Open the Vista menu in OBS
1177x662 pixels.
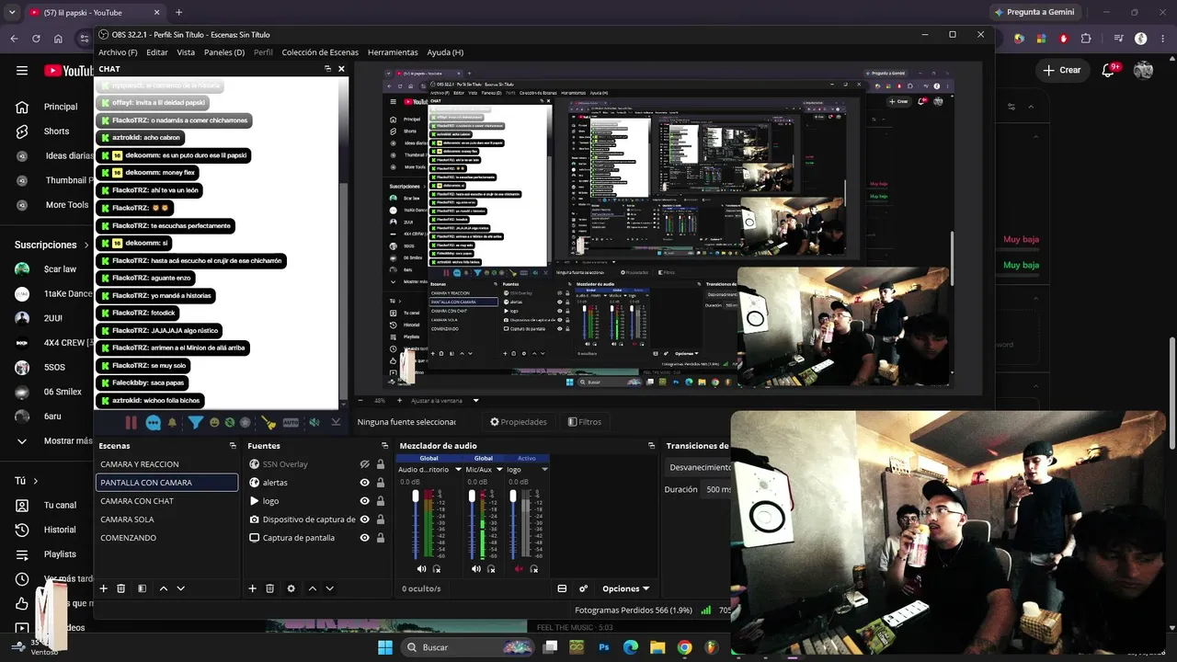186,52
